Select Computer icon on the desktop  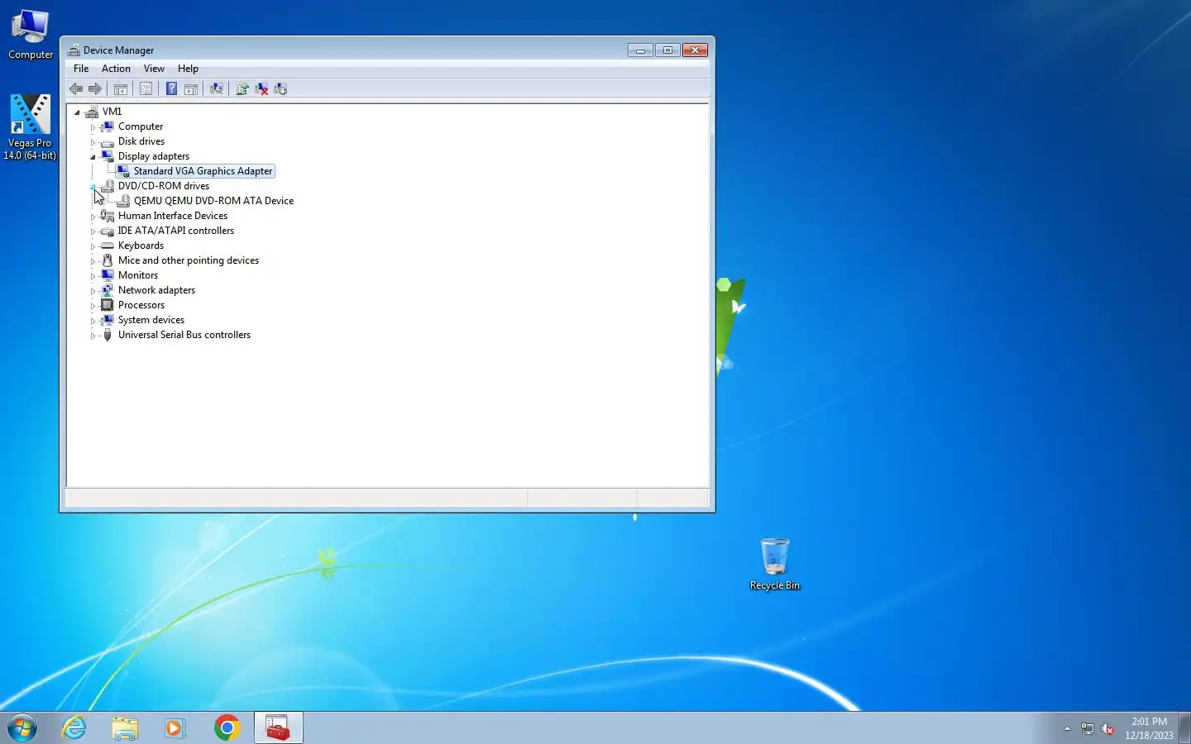pyautogui.click(x=31, y=35)
